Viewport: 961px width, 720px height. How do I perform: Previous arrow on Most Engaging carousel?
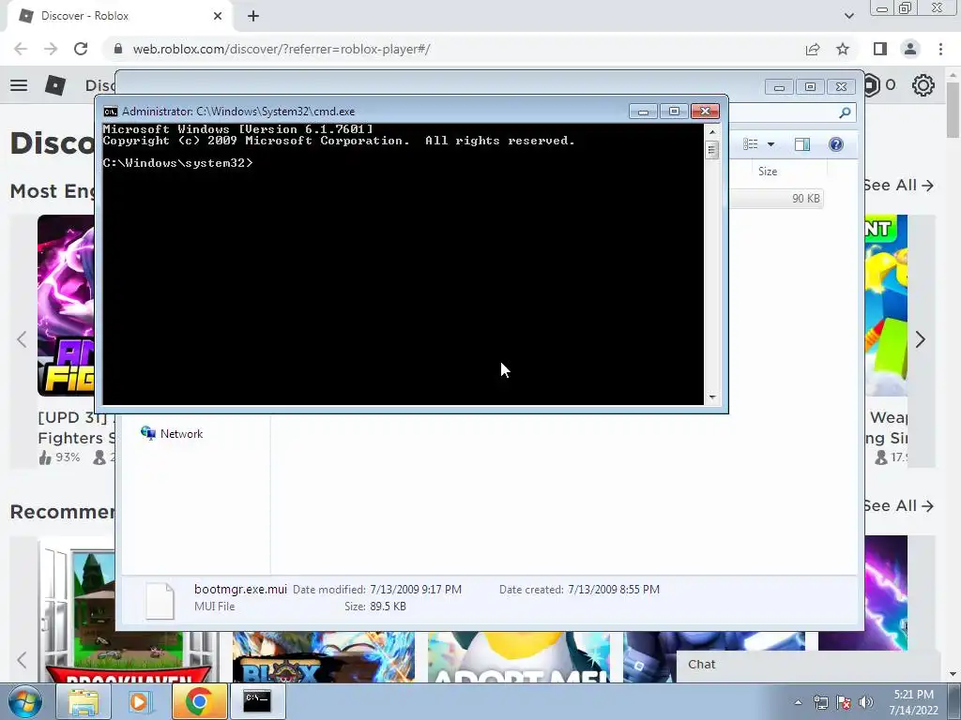pyautogui.click(x=23, y=339)
